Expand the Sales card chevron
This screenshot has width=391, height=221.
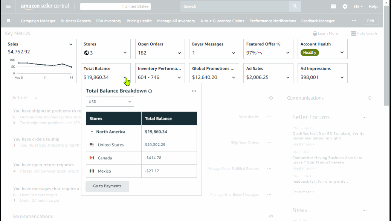71,45
